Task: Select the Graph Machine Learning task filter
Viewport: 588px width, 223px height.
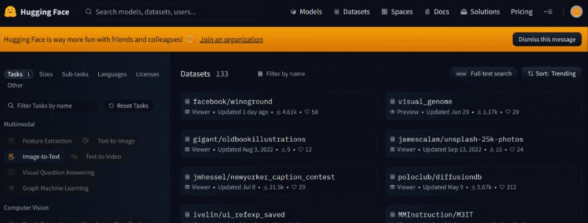Action: coord(48,188)
